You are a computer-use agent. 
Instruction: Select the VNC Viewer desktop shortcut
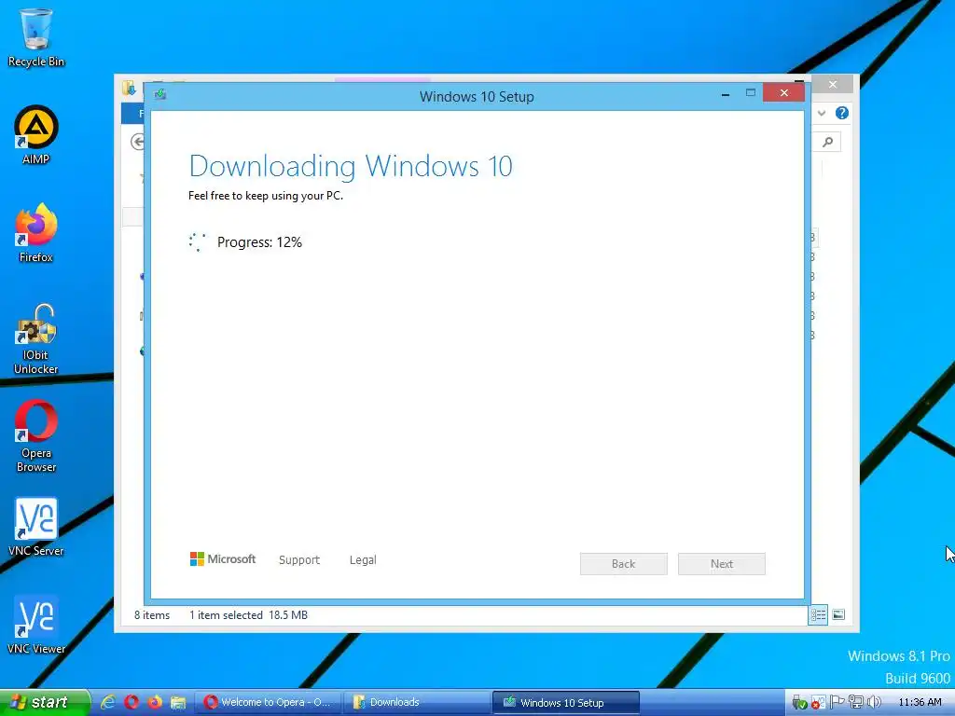(36, 625)
